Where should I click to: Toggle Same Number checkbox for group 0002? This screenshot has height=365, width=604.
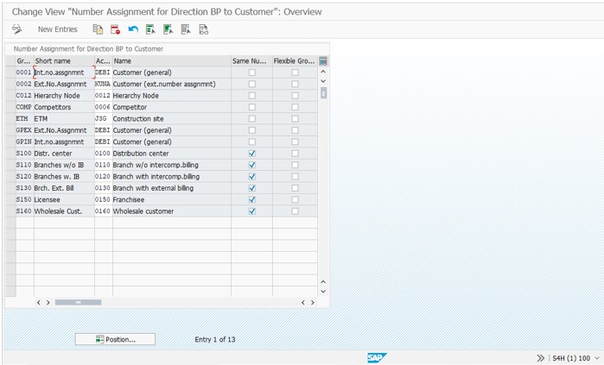pyautogui.click(x=252, y=84)
